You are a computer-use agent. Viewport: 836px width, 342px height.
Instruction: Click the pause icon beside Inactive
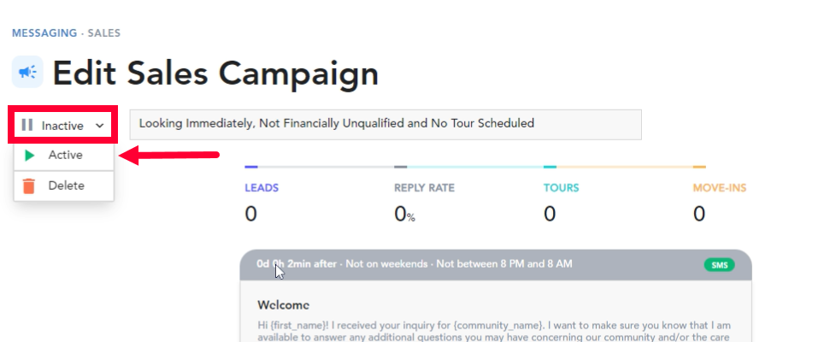(27, 126)
